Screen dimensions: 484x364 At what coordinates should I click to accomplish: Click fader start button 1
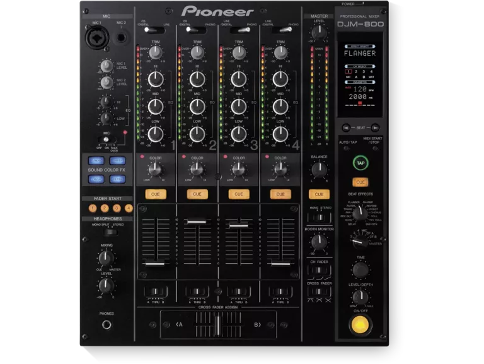tap(93, 208)
